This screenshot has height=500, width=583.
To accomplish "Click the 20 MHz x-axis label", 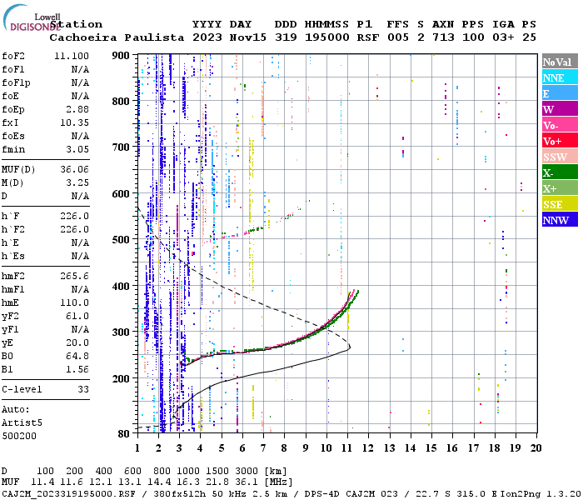I will pos(536,448).
